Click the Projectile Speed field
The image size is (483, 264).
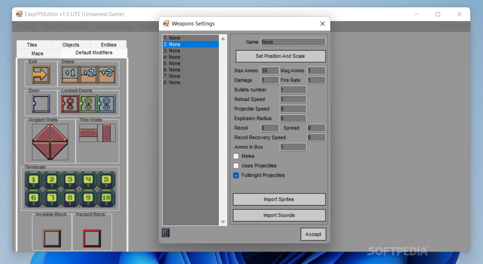tap(293, 109)
